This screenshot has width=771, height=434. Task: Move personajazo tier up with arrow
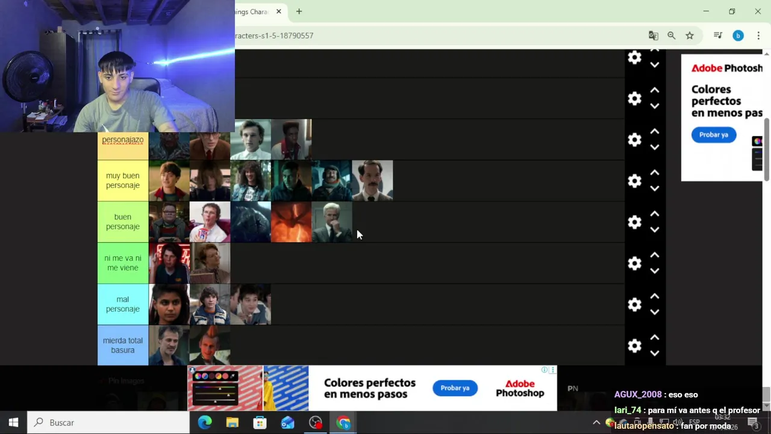655,131
